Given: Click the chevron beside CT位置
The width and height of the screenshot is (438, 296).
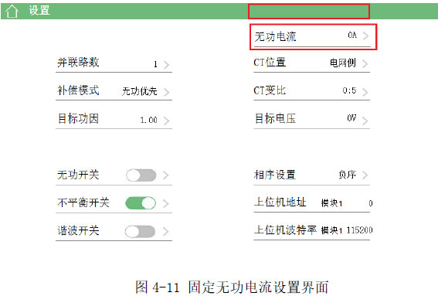Looking at the screenshot, I should (365, 63).
